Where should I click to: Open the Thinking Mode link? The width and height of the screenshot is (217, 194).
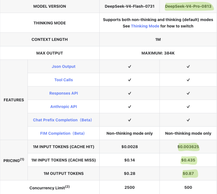click(x=145, y=26)
